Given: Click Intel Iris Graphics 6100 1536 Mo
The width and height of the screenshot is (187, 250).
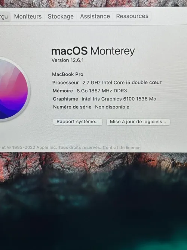Looking at the screenshot, I should click(119, 99).
